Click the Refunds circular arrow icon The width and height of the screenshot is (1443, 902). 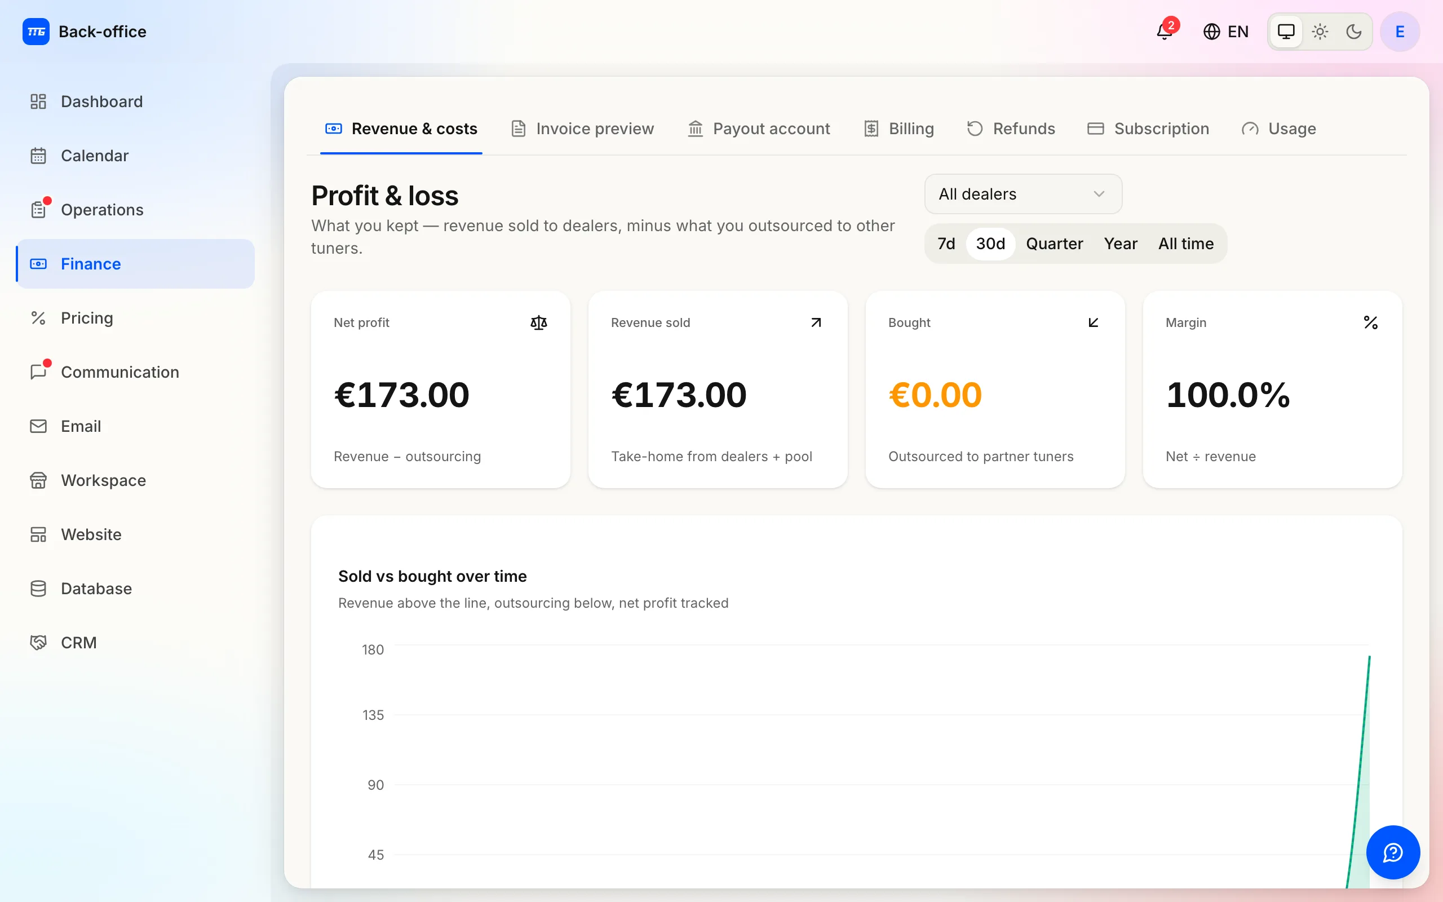click(x=975, y=129)
